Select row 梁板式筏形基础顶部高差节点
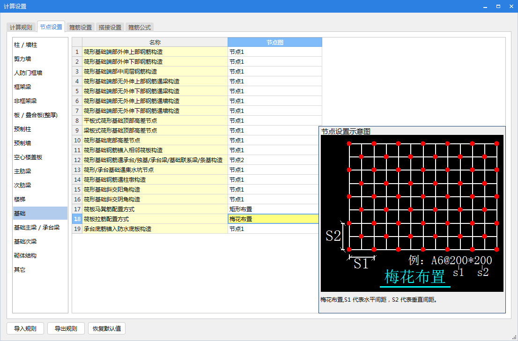Image resolution: width=518 pixels, height=341 pixels. [x=155, y=131]
